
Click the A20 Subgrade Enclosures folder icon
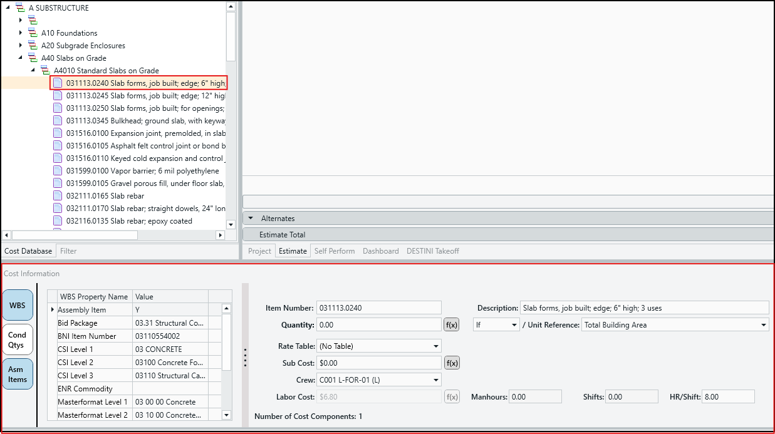[x=33, y=46]
